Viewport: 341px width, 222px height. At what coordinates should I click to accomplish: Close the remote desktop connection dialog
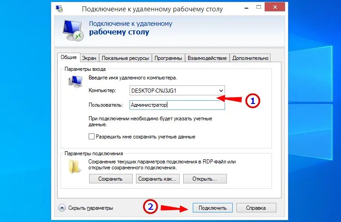click(x=275, y=7)
